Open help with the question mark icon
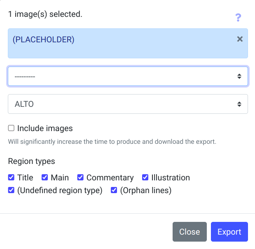The height and width of the screenshot is (249, 255). tap(238, 18)
